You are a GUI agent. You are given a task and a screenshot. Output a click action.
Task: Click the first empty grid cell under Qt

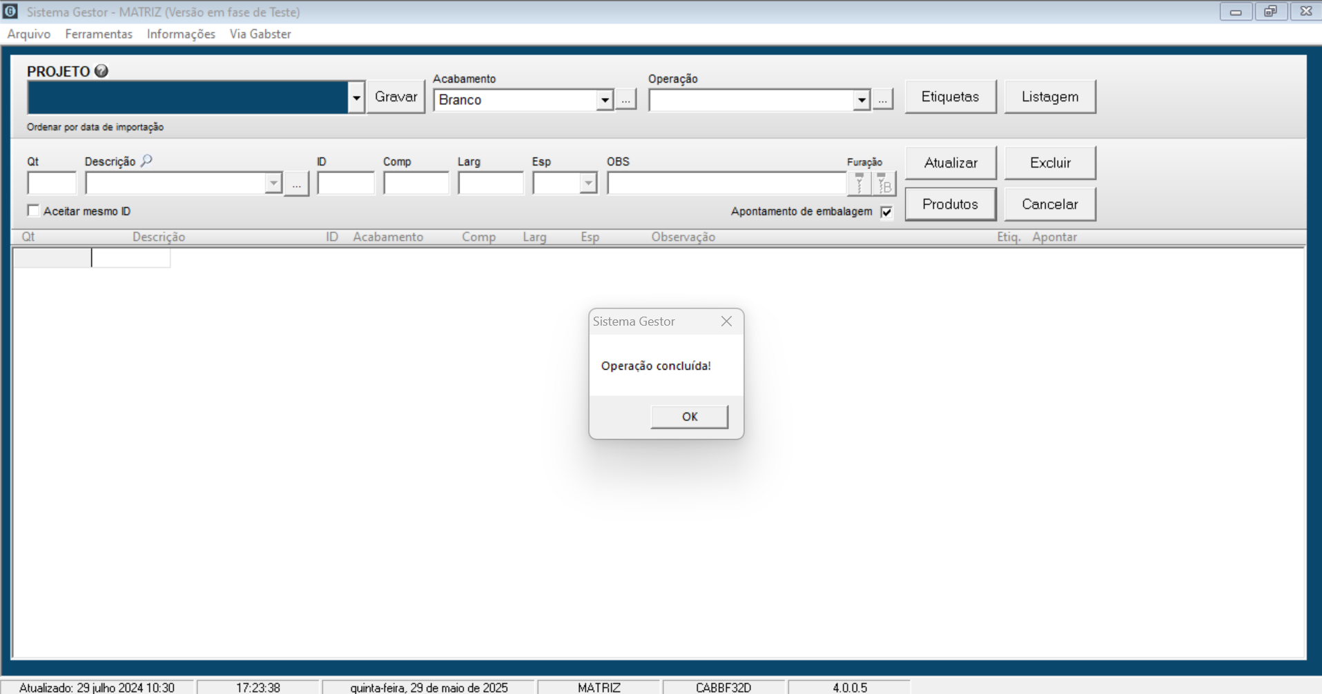(x=52, y=258)
